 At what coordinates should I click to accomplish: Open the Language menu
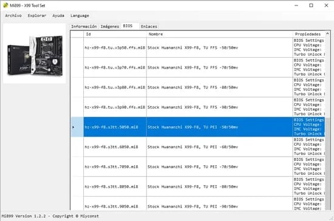[80, 16]
